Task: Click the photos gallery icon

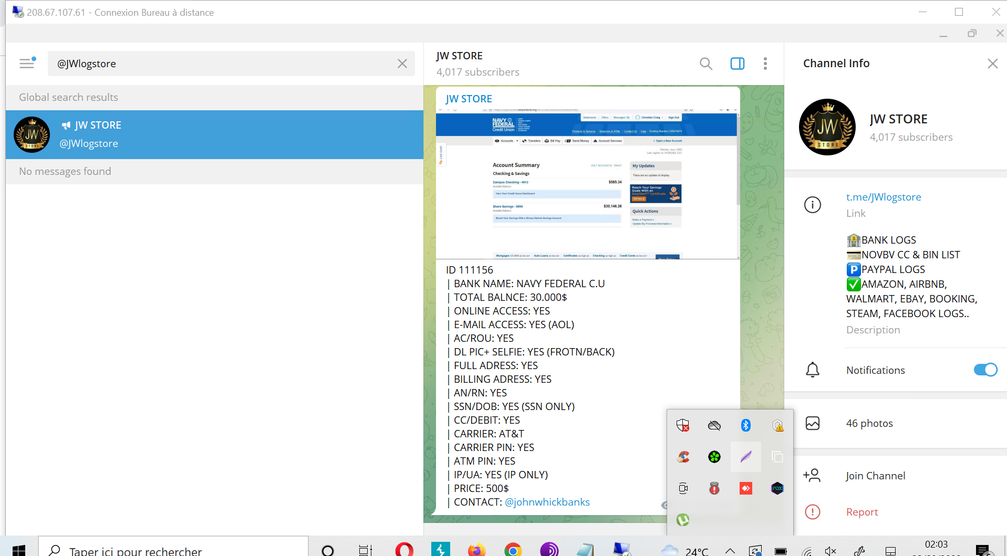Action: 813,423
